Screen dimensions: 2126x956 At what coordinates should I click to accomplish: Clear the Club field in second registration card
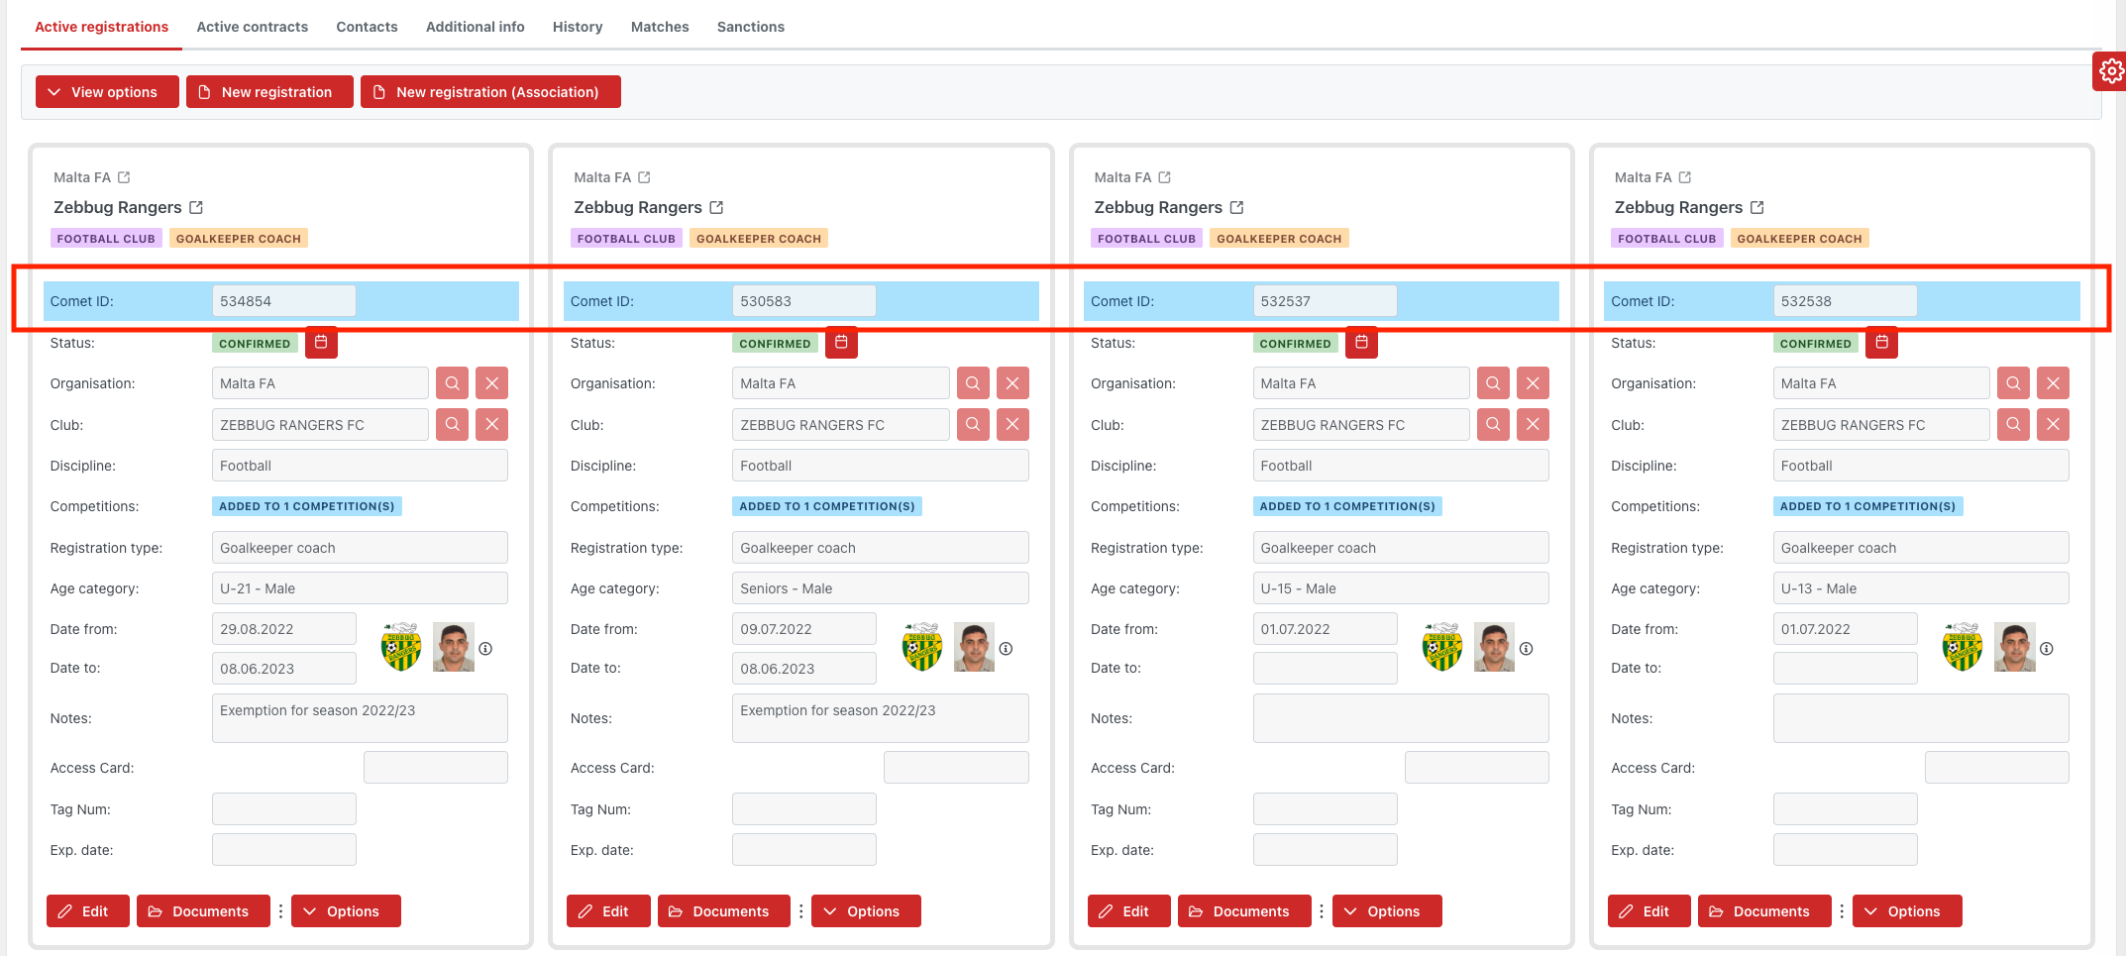[1011, 425]
